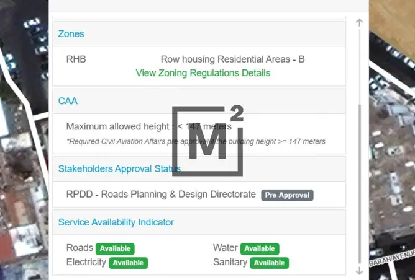Open View Zoning Regulations Details link
Image resolution: width=415 pixels, height=280 pixels.
pos(203,73)
